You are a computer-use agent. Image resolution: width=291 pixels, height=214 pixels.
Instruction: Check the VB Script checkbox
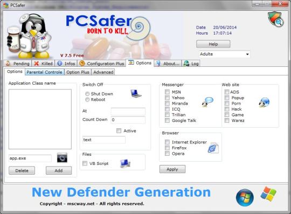[85, 163]
